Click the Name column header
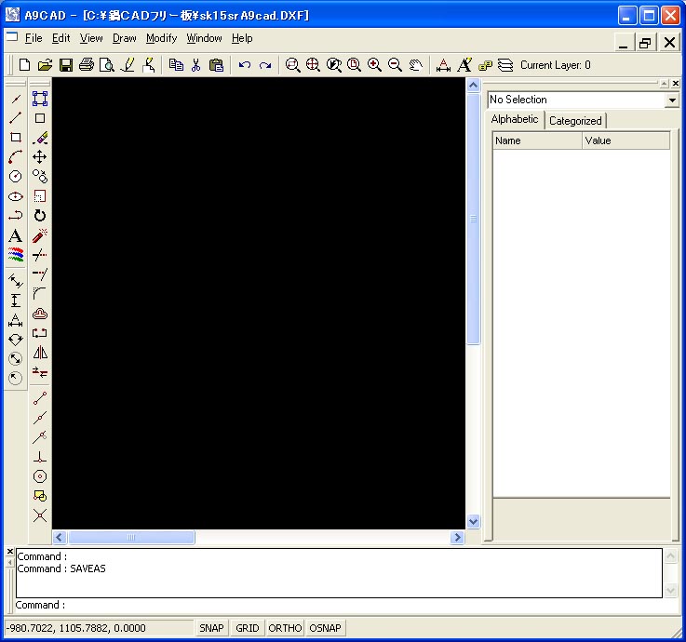Image resolution: width=686 pixels, height=642 pixels. tap(537, 140)
